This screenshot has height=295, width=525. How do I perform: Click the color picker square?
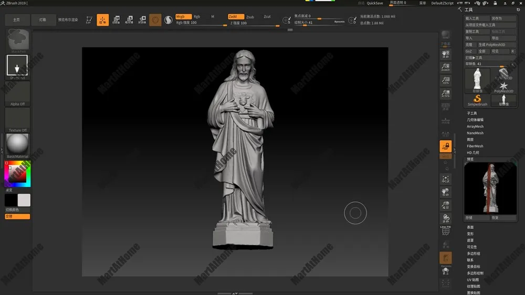pyautogui.click(x=17, y=174)
